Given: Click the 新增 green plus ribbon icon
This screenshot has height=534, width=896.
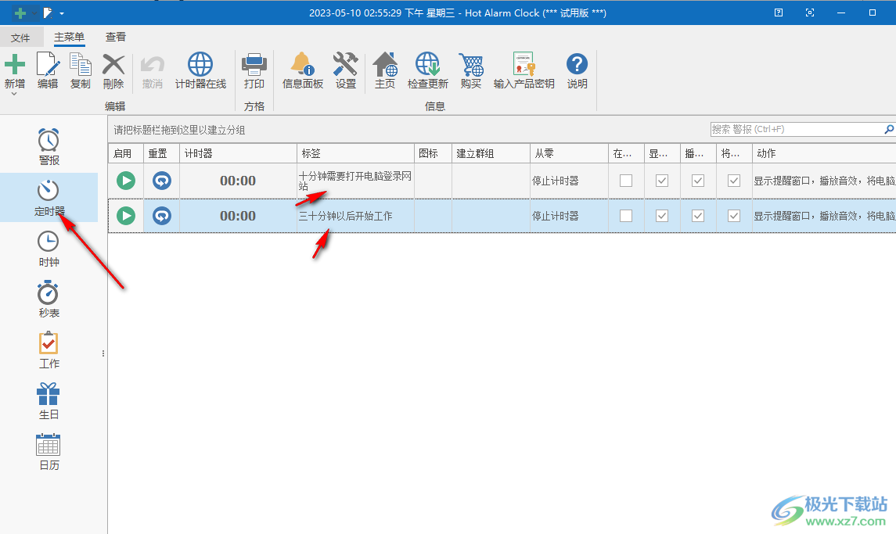Looking at the screenshot, I should [15, 65].
